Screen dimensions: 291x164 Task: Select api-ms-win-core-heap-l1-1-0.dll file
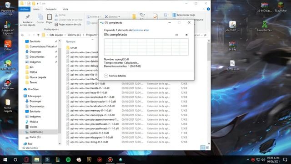click(89, 92)
